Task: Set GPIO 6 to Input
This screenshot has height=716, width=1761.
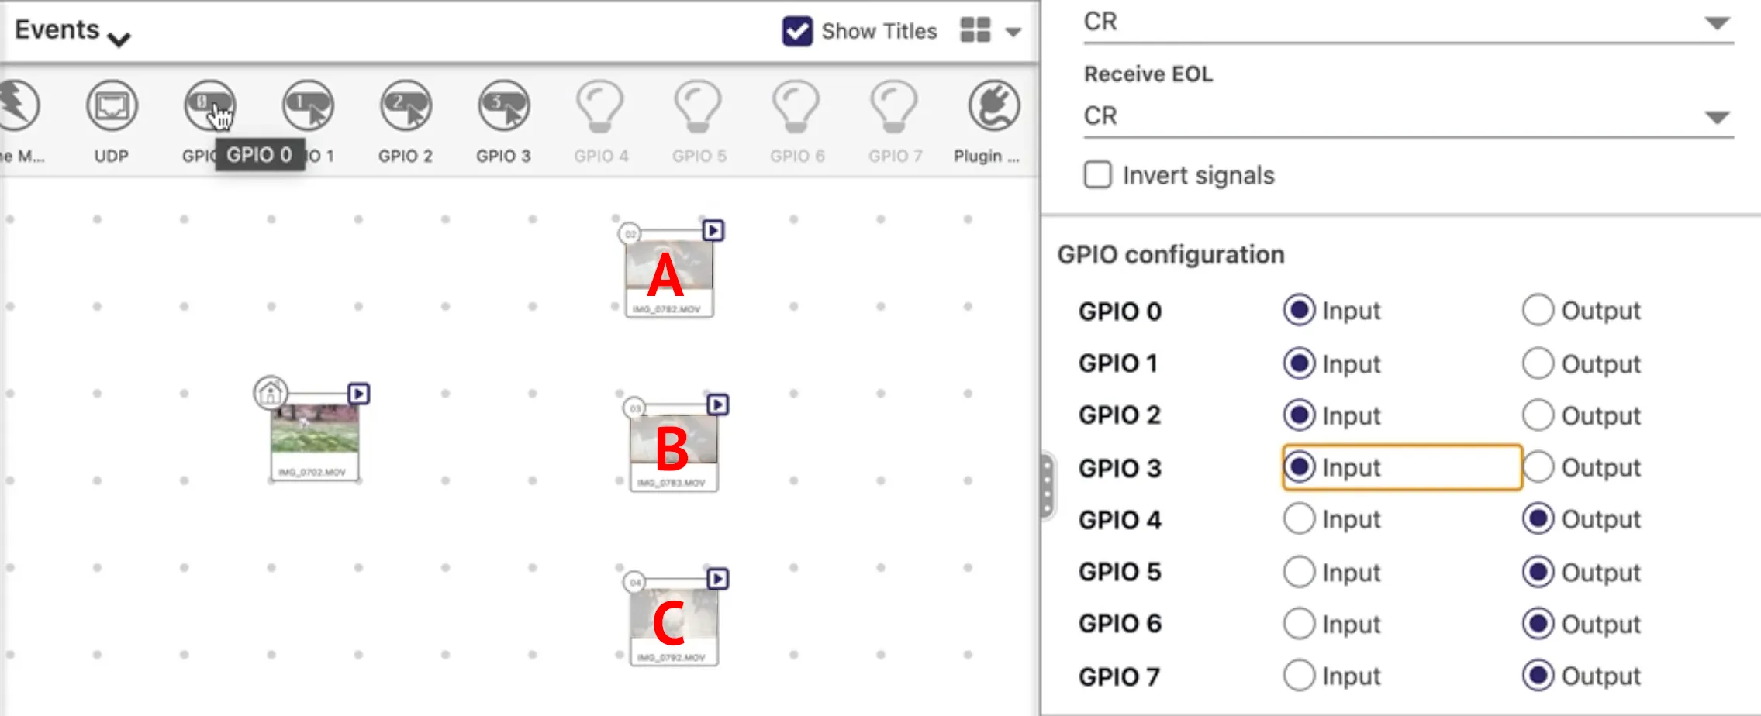Action: (x=1299, y=624)
